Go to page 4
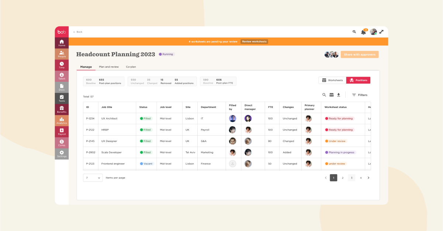The width and height of the screenshot is (443, 231). pyautogui.click(x=361, y=178)
